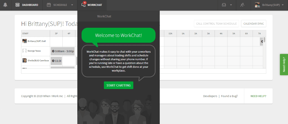The width and height of the screenshot is (288, 124).
Task: Click the Calendar Sync button
Action: (x=253, y=24)
